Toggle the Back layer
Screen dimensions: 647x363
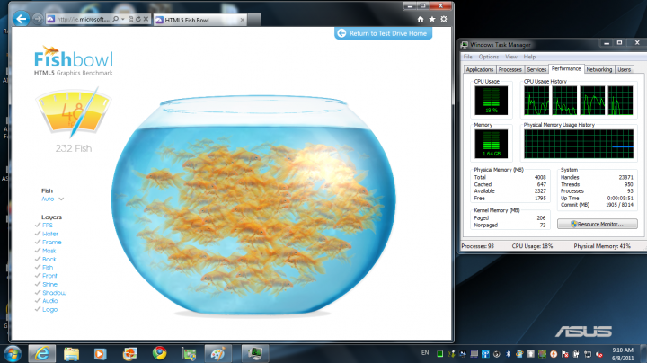coord(46,259)
